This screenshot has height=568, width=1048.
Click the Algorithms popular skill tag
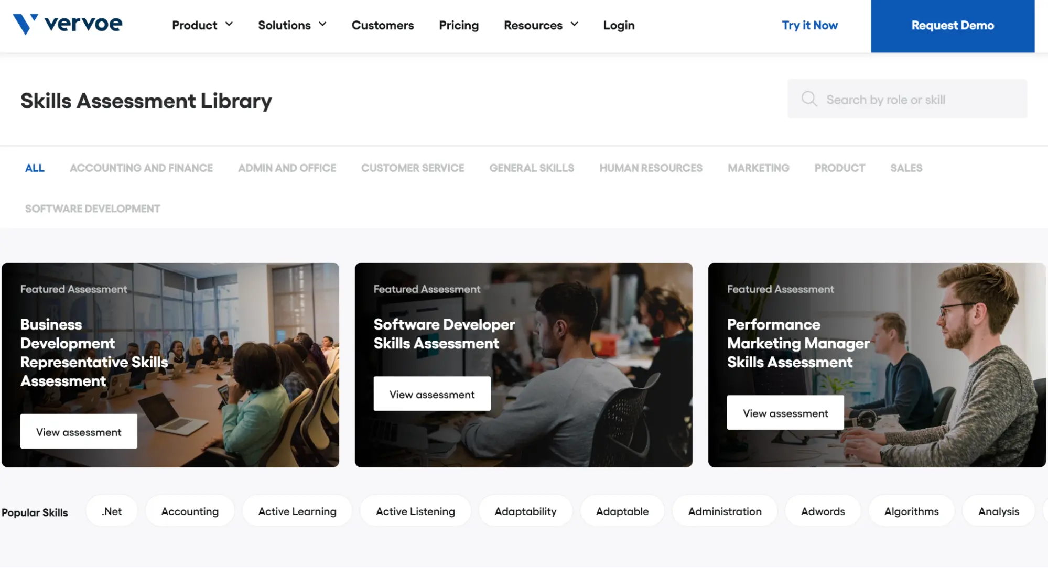910,511
